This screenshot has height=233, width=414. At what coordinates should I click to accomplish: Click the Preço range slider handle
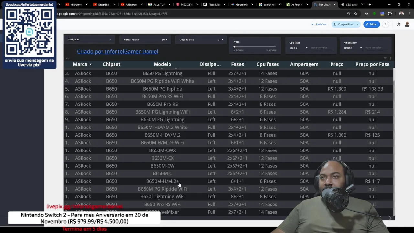[234, 47]
